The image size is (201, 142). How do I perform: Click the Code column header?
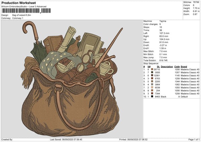tap(177, 66)
